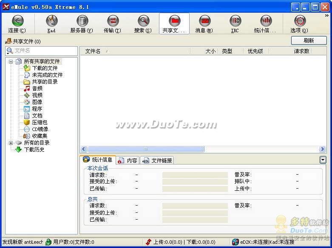This screenshot has width=332, height=248.
Task: Open the Search (搜索) view
Action: pyautogui.click(x=143, y=24)
